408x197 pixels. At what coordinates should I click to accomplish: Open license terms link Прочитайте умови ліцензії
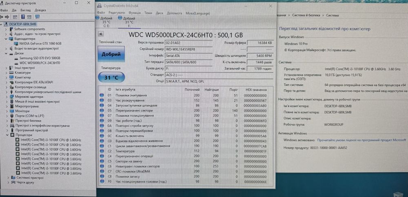(x=361, y=140)
